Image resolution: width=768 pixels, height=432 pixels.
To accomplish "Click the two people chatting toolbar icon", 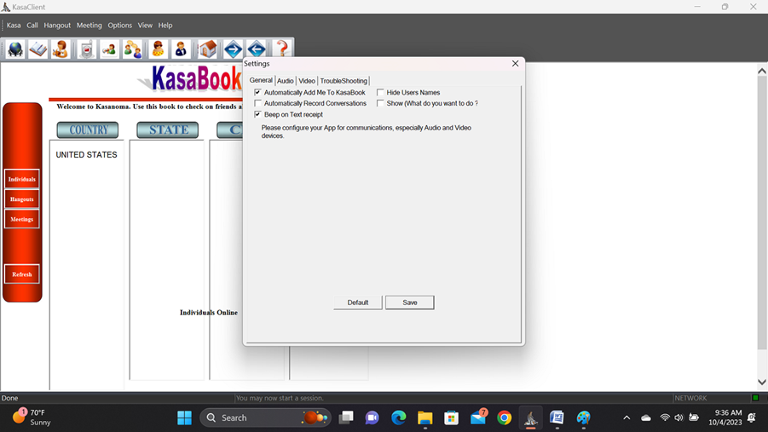I will 133,49.
